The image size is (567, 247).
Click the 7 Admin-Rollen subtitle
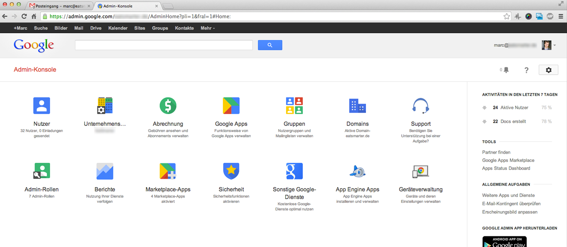(x=42, y=196)
